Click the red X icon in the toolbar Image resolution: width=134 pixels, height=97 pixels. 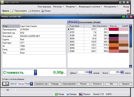[128, 11]
